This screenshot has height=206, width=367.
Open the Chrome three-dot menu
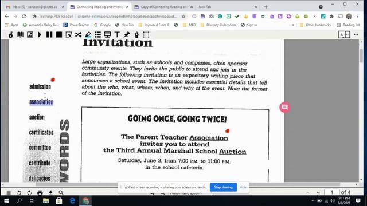point(357,17)
